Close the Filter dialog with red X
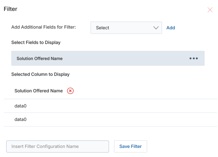 210,10
